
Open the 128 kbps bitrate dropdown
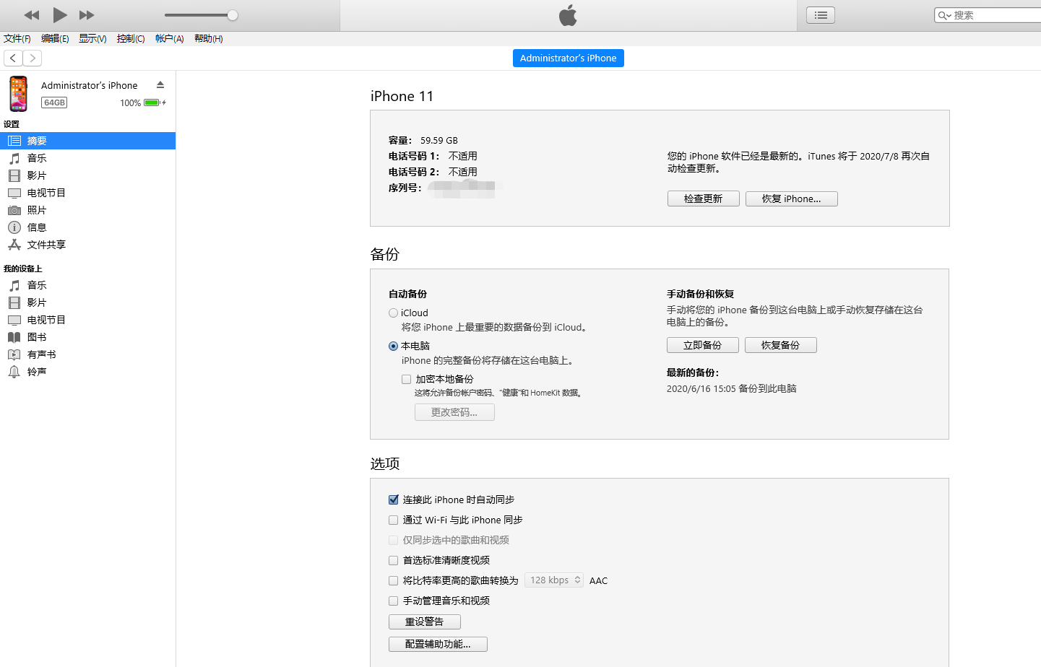(554, 580)
